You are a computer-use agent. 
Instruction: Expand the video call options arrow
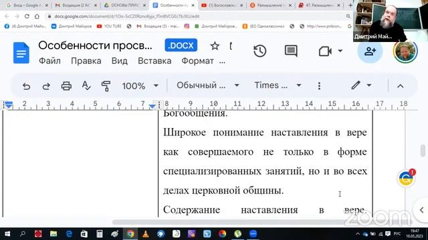pos(340,51)
